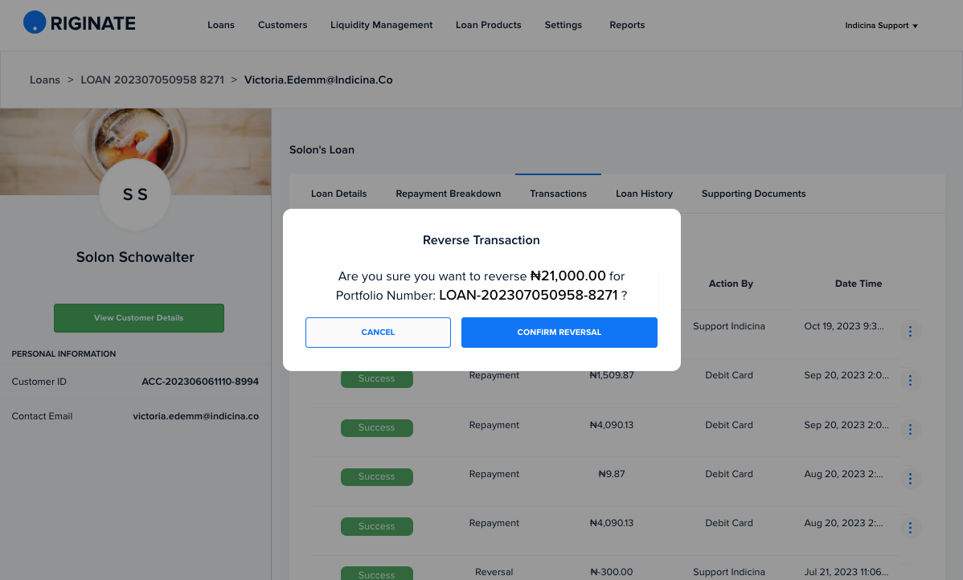Go to Loan Products page
The height and width of the screenshot is (580, 963).
[x=488, y=25]
